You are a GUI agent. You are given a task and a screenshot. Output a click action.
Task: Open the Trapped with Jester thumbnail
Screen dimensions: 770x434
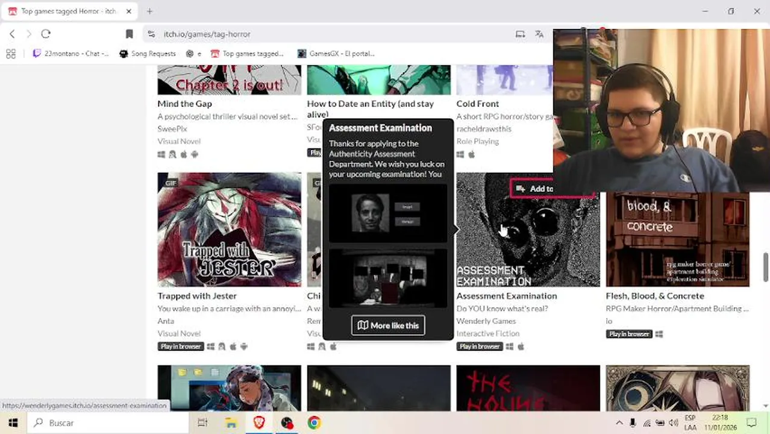point(229,230)
